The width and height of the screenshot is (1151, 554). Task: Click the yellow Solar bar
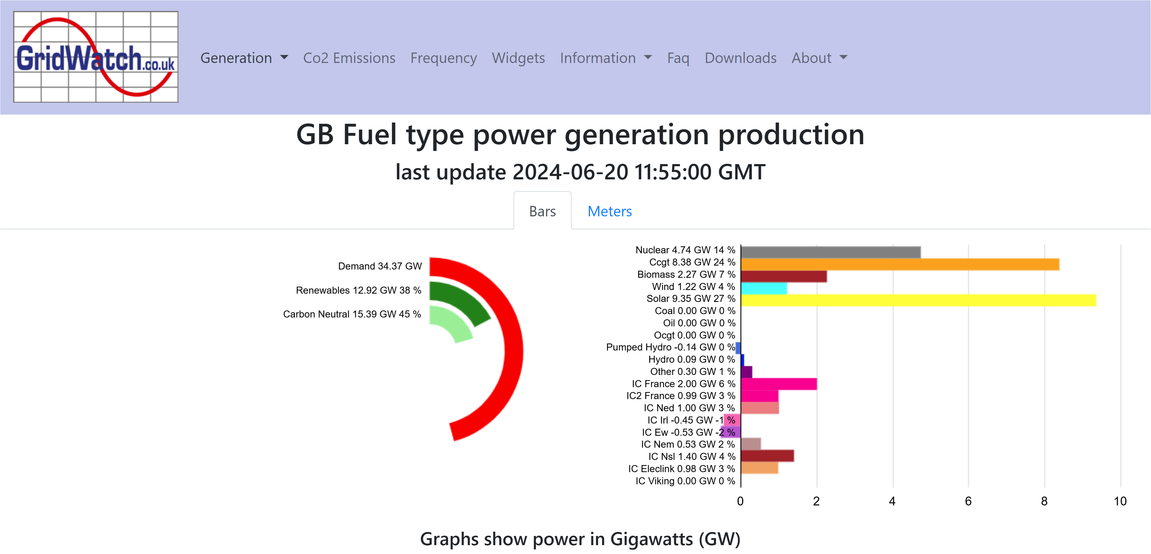click(918, 300)
